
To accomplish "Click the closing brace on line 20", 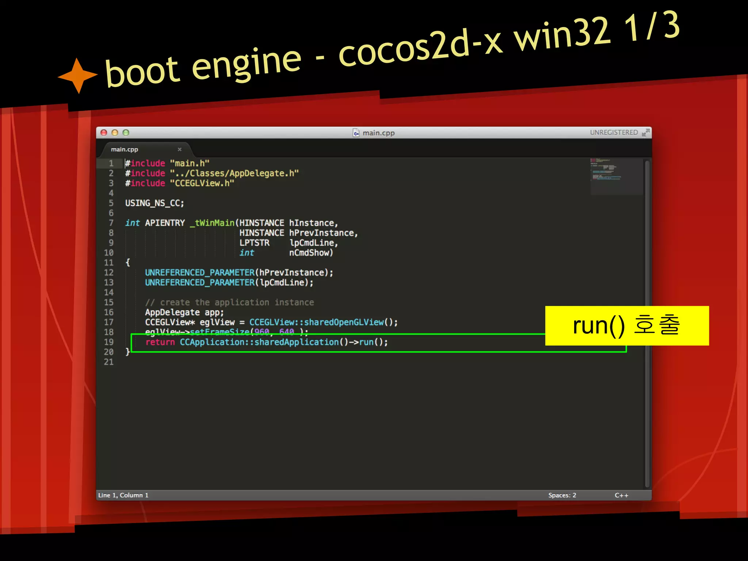I will click(127, 352).
